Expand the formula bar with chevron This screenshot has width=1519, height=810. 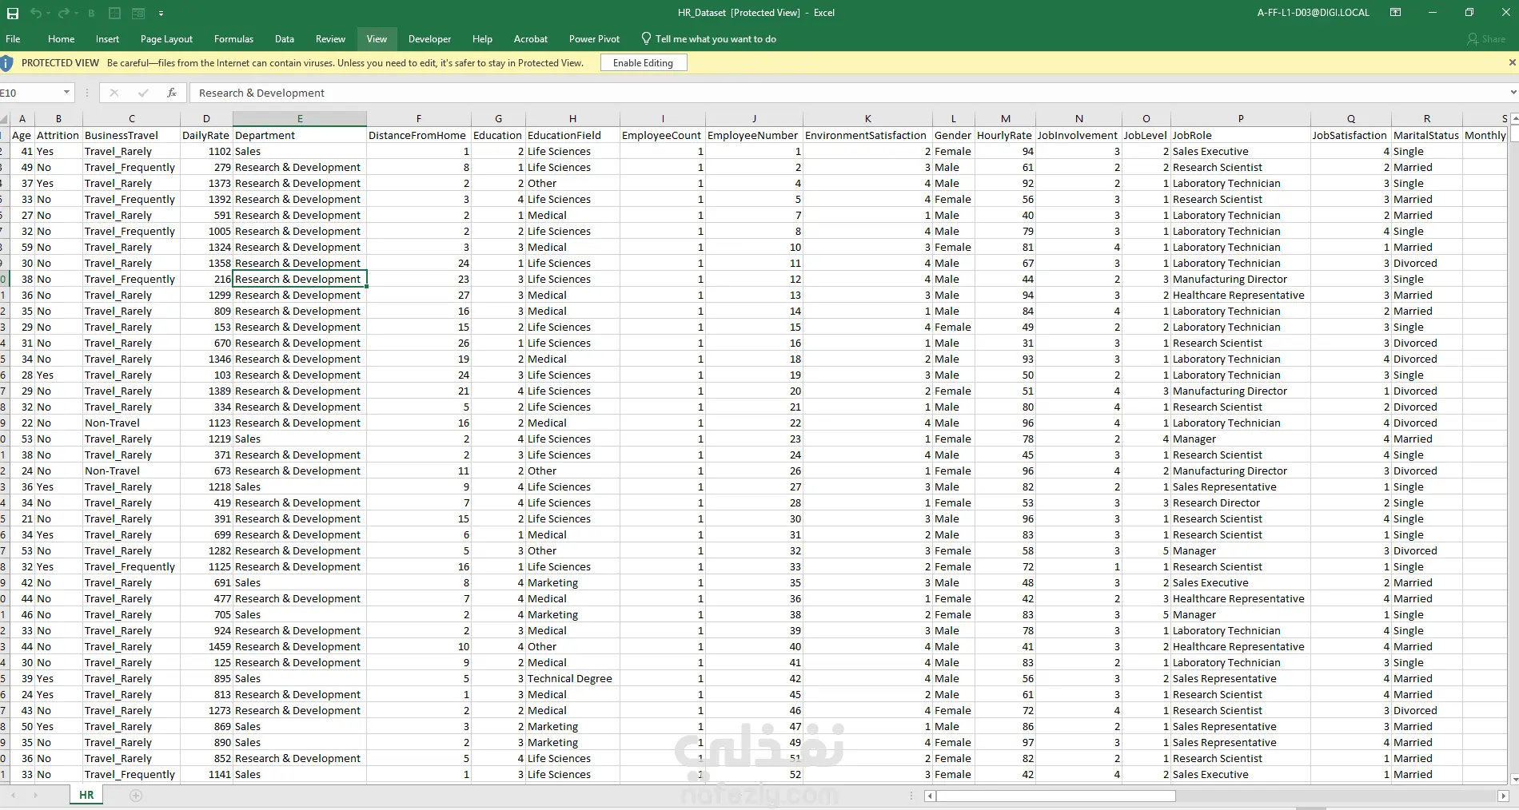pyautogui.click(x=1513, y=93)
